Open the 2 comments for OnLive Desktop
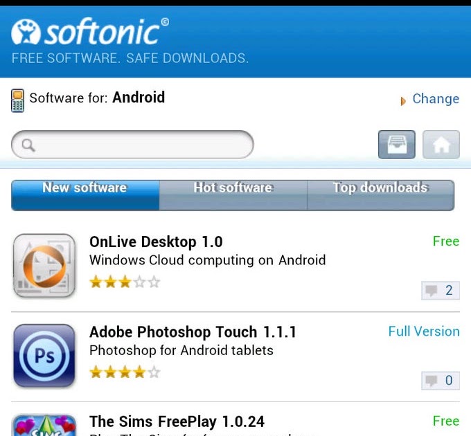Screen dimensions: 471x436 point(441,291)
